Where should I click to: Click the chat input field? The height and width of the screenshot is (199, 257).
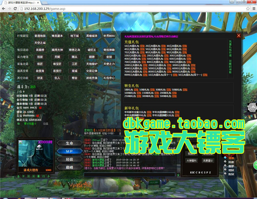pyautogui.click(x=129, y=175)
